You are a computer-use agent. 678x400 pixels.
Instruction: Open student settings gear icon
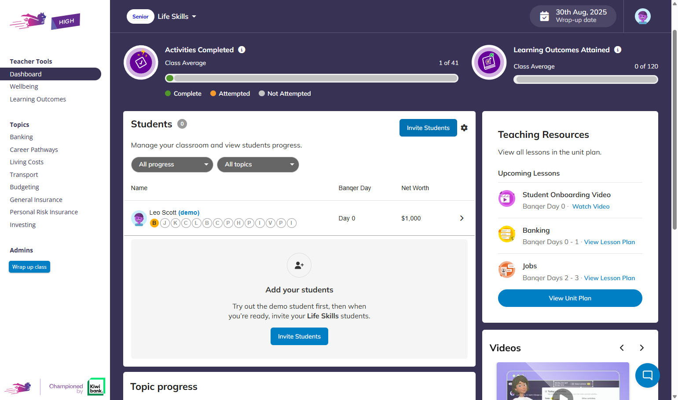tap(464, 128)
